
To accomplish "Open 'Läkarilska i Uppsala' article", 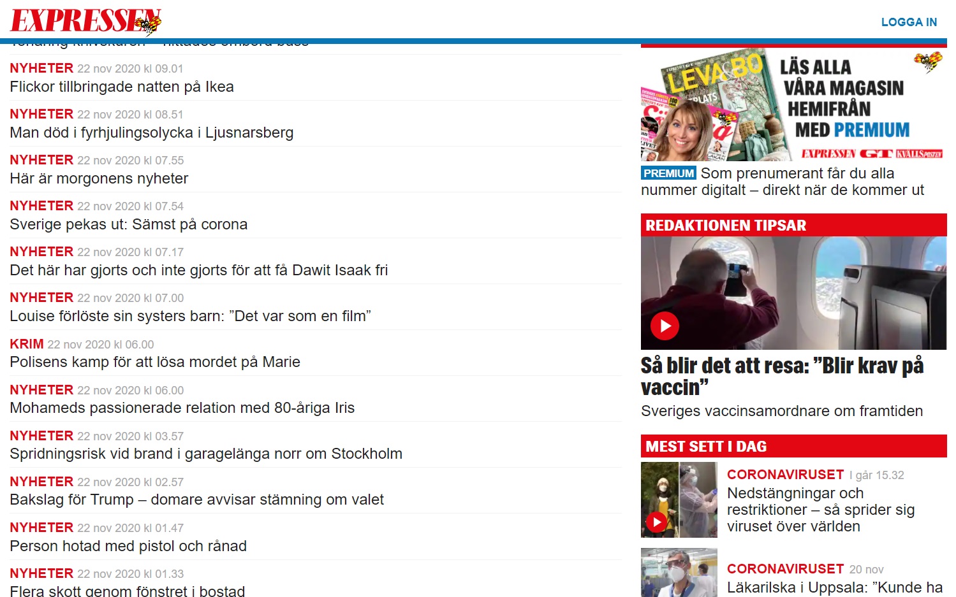I will (x=835, y=587).
